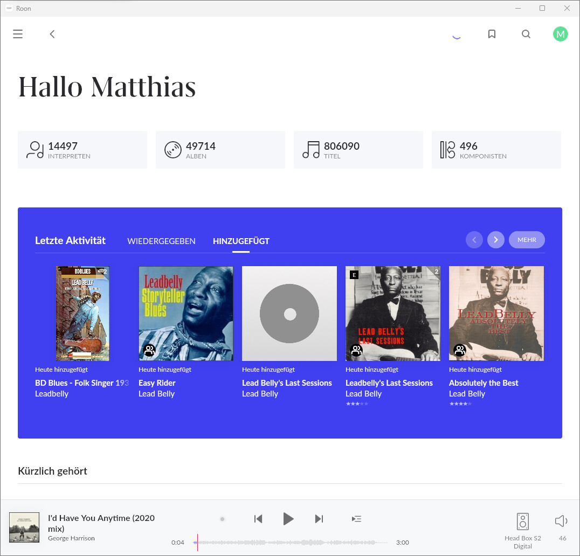580x556 pixels.
Task: Toggle the radio dot in the player
Action: click(x=222, y=519)
